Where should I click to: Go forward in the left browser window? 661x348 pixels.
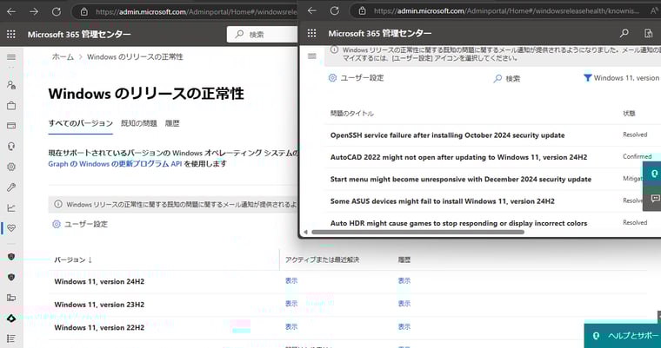click(34, 12)
